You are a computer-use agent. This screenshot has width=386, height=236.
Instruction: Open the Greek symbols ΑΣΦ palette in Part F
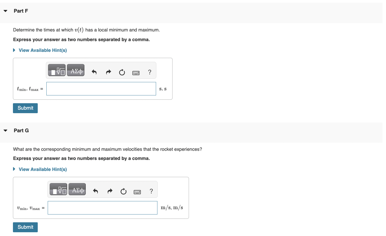coord(75,70)
